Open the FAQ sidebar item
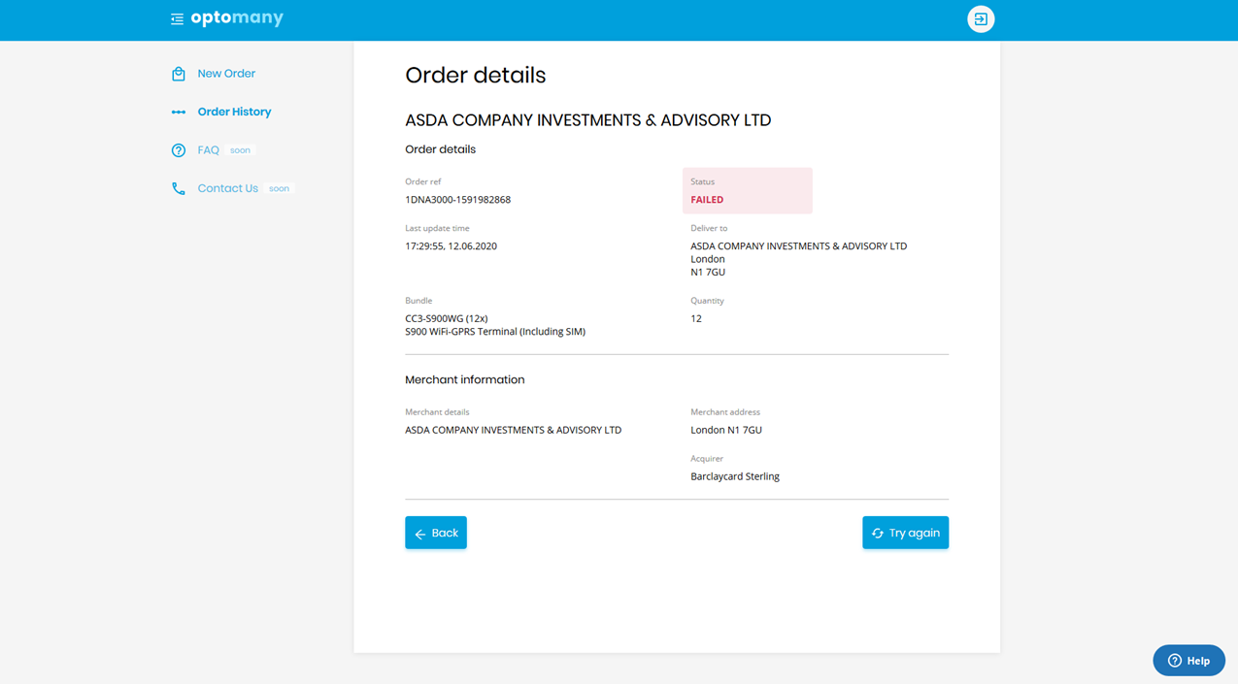1238x684 pixels. (x=208, y=150)
